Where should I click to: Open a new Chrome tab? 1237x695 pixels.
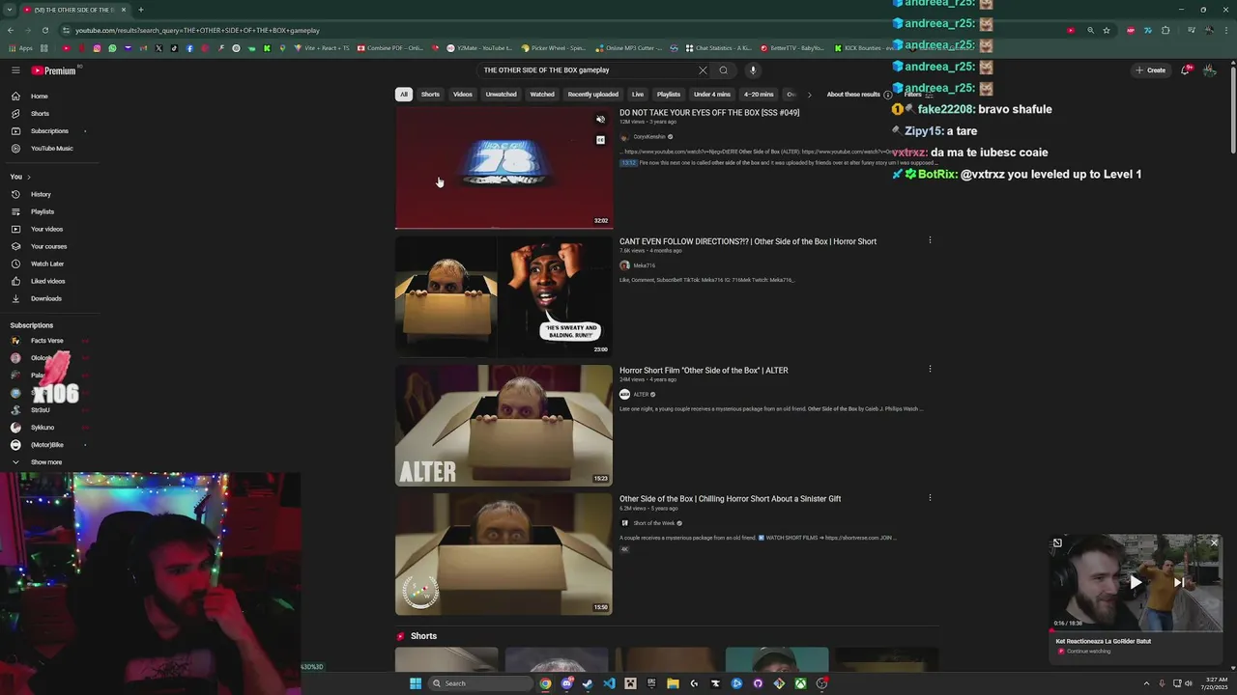(x=140, y=10)
